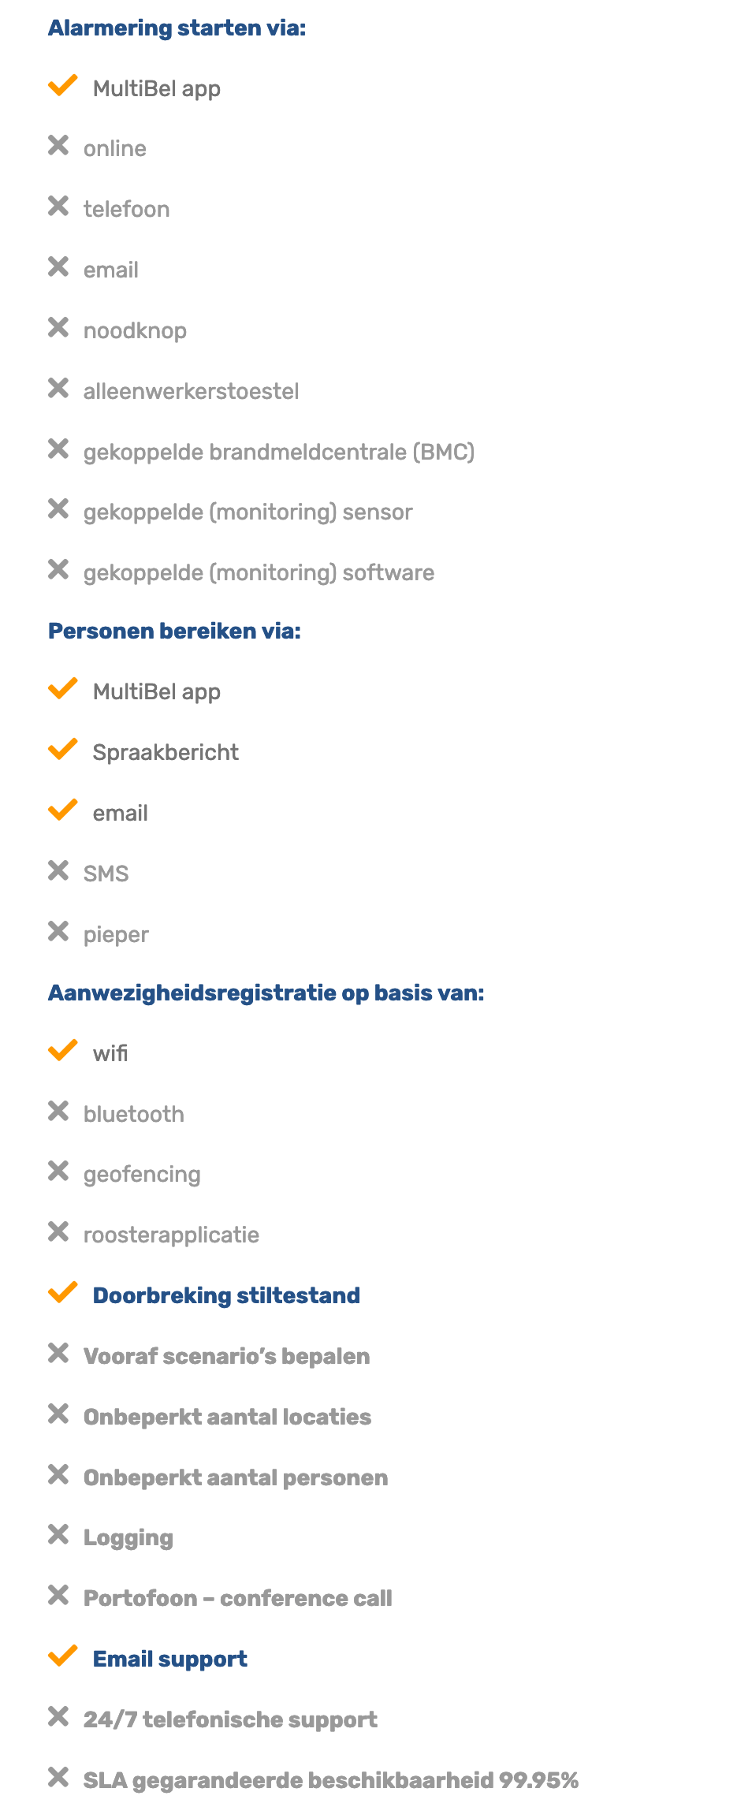Click the X icon beside noodknop
The image size is (752, 1818).
(x=58, y=328)
